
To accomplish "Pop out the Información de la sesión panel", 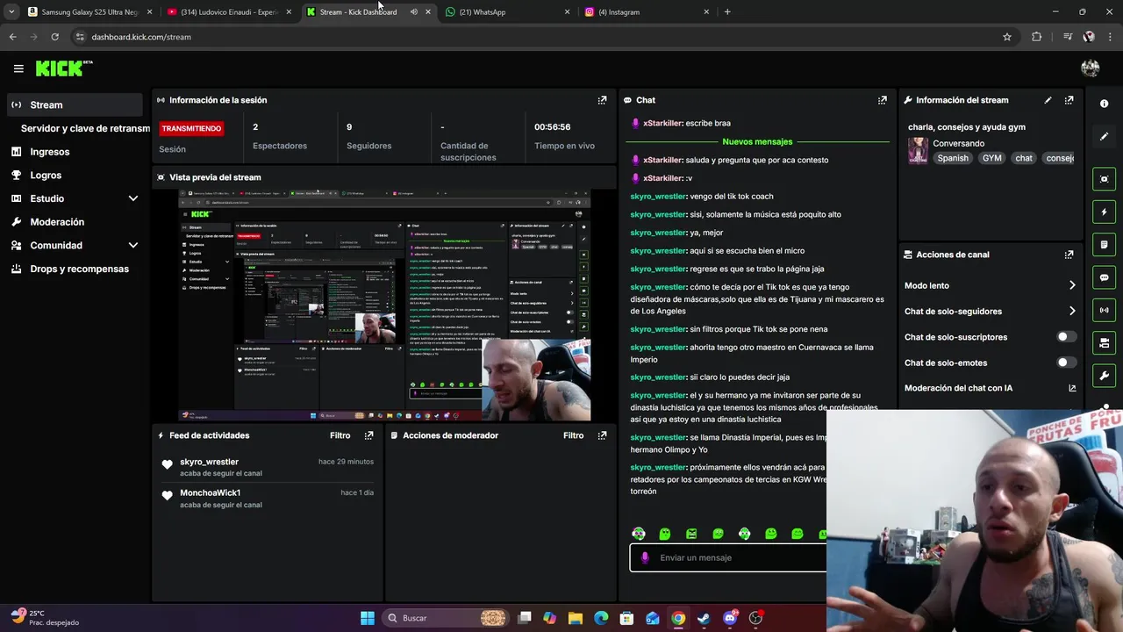I will (x=602, y=100).
